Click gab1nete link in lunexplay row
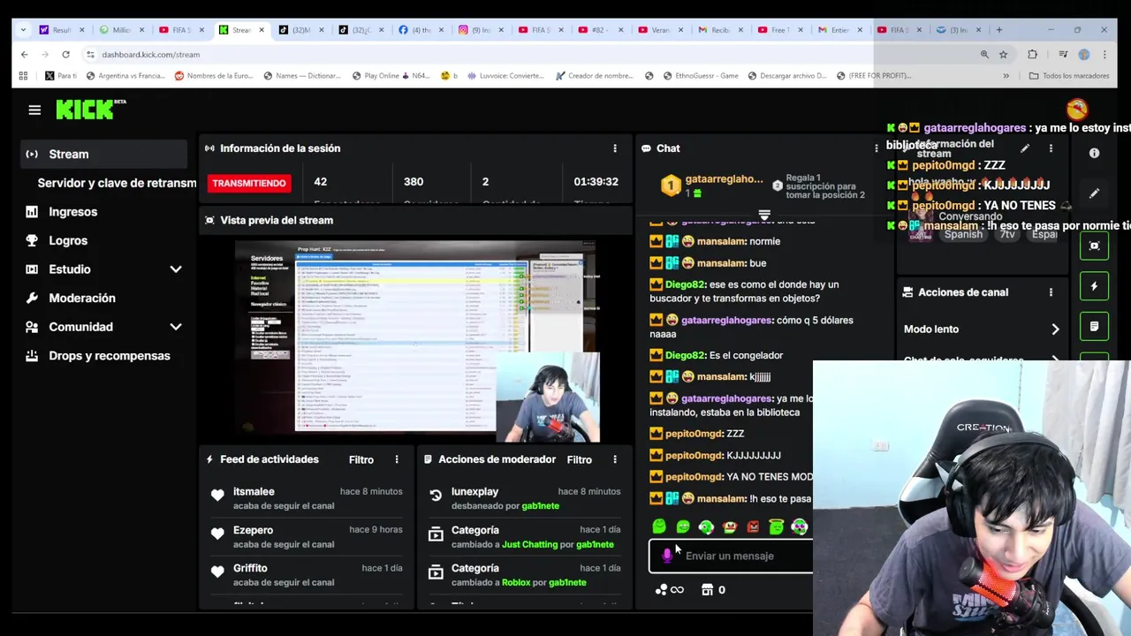Screen dimensions: 1131x636 540,506
